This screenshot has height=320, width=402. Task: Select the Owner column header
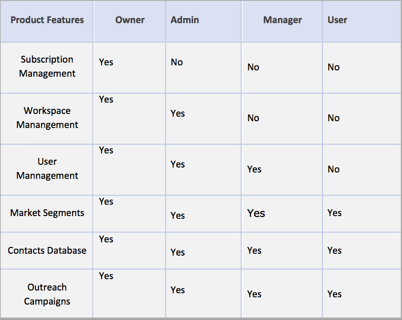pos(130,20)
